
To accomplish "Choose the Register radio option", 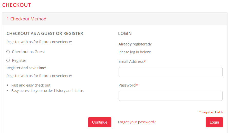I will (x=8, y=61).
